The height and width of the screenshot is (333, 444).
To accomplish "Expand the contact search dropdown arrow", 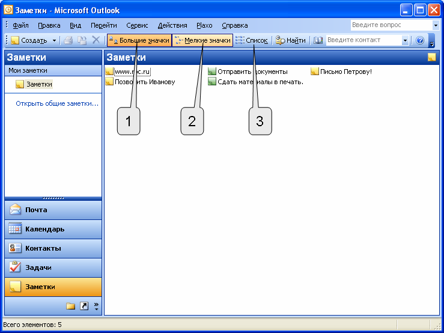I will [x=405, y=40].
